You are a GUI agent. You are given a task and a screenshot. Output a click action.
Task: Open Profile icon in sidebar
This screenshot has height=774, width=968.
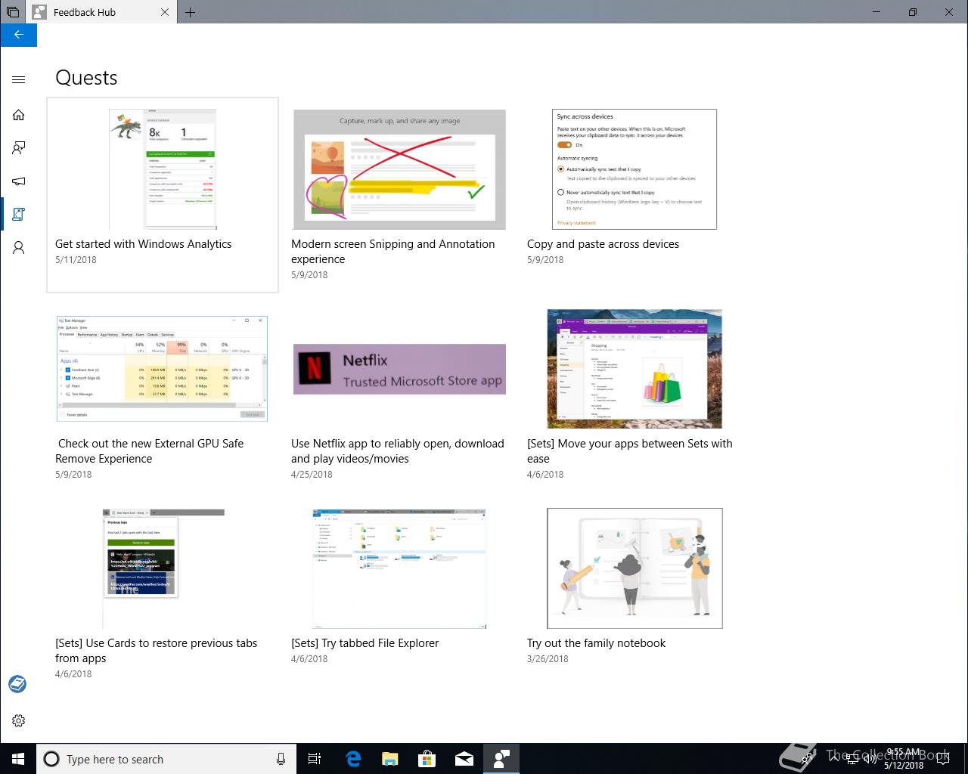(18, 248)
